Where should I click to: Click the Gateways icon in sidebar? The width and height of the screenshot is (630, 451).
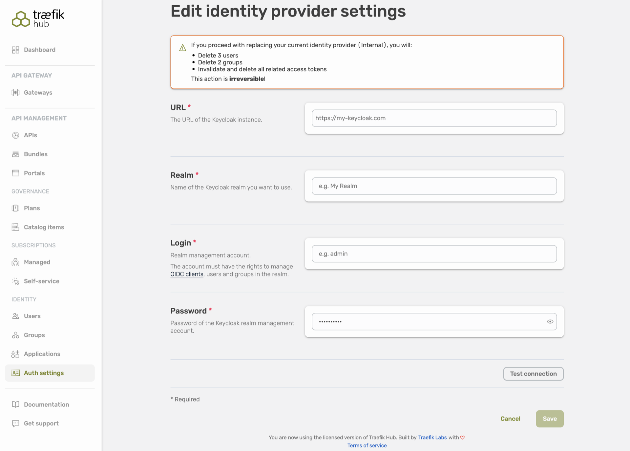tap(15, 93)
